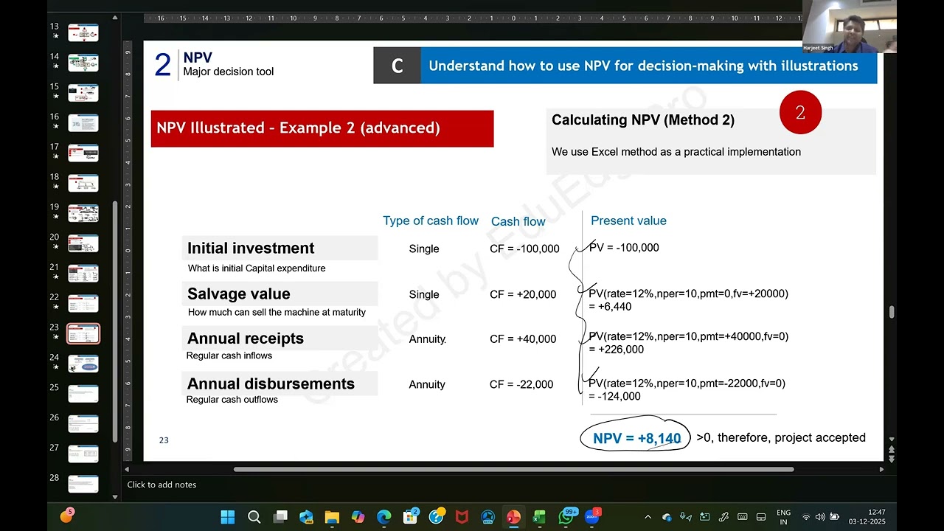Click the muted microphone tray icon

pos(686,517)
